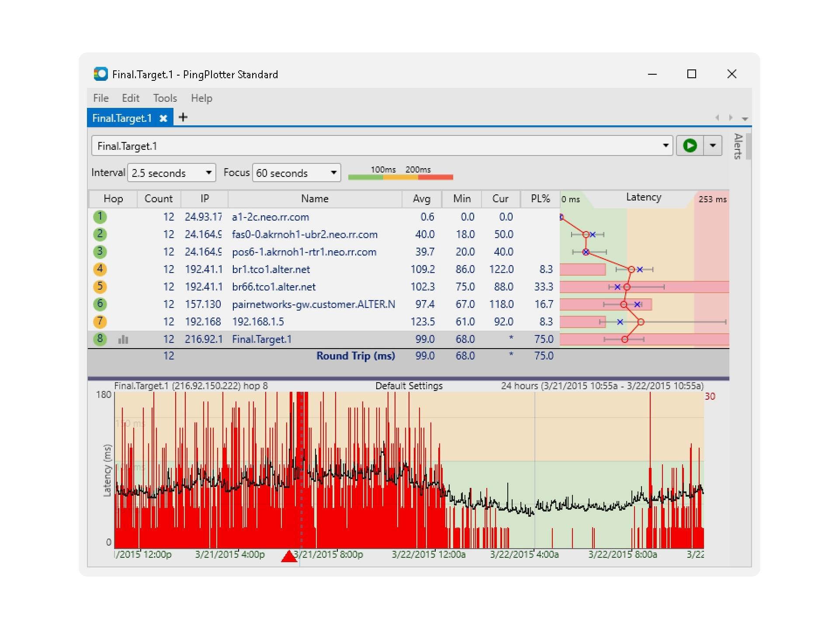This screenshot has width=839, height=629.
Task: Open the dropdown beside the trace start button
Action: [713, 145]
